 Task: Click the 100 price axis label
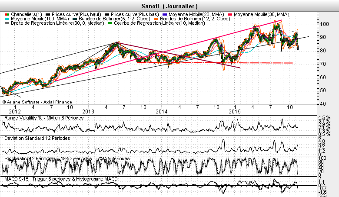tap(324, 24)
